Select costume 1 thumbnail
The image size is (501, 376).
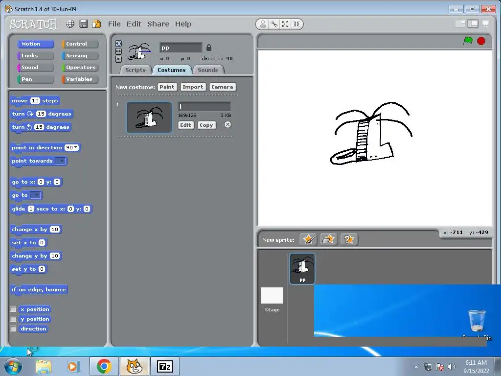point(149,117)
